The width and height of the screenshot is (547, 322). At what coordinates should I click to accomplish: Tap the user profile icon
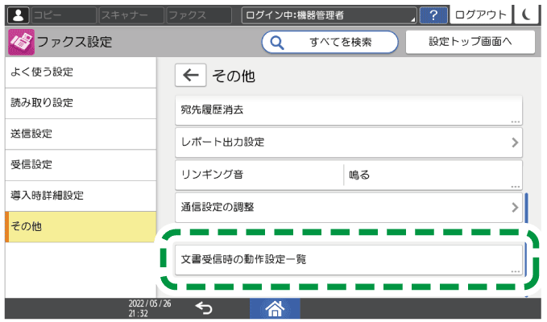click(19, 15)
